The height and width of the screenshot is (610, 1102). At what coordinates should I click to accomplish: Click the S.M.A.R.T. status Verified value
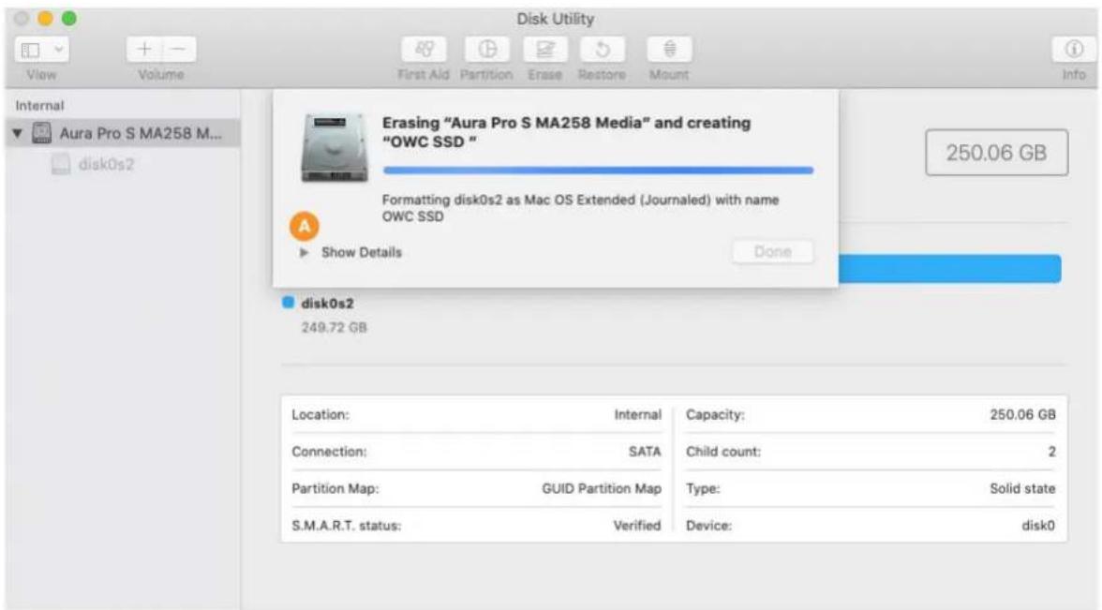637,526
